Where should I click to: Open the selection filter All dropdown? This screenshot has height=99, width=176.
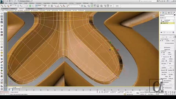tap(13, 5)
